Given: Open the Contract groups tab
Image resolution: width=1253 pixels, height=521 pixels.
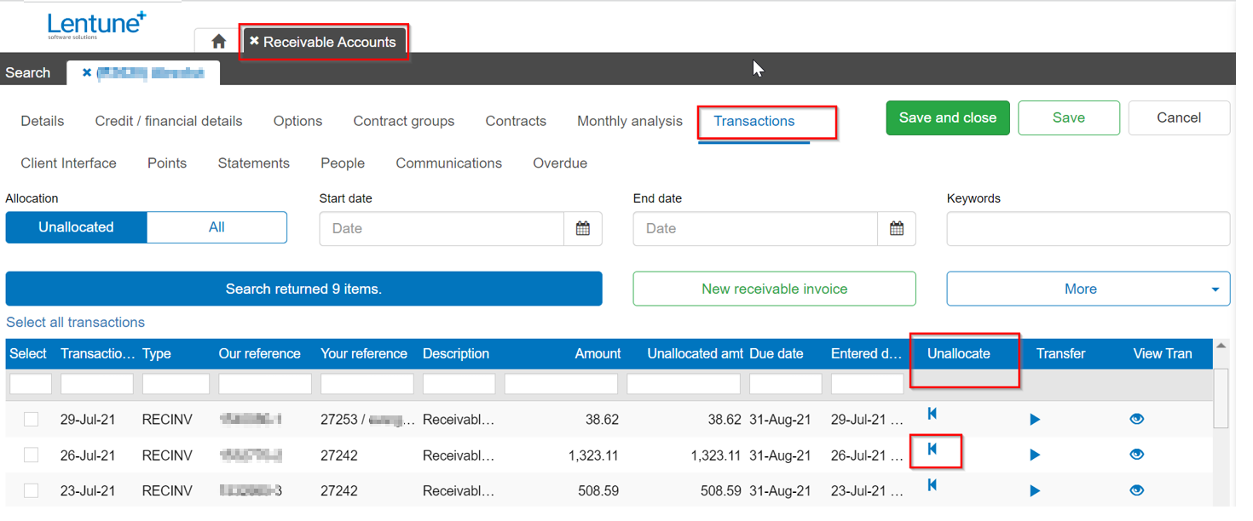Looking at the screenshot, I should (x=404, y=121).
